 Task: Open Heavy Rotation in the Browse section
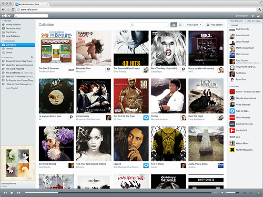[13, 25]
